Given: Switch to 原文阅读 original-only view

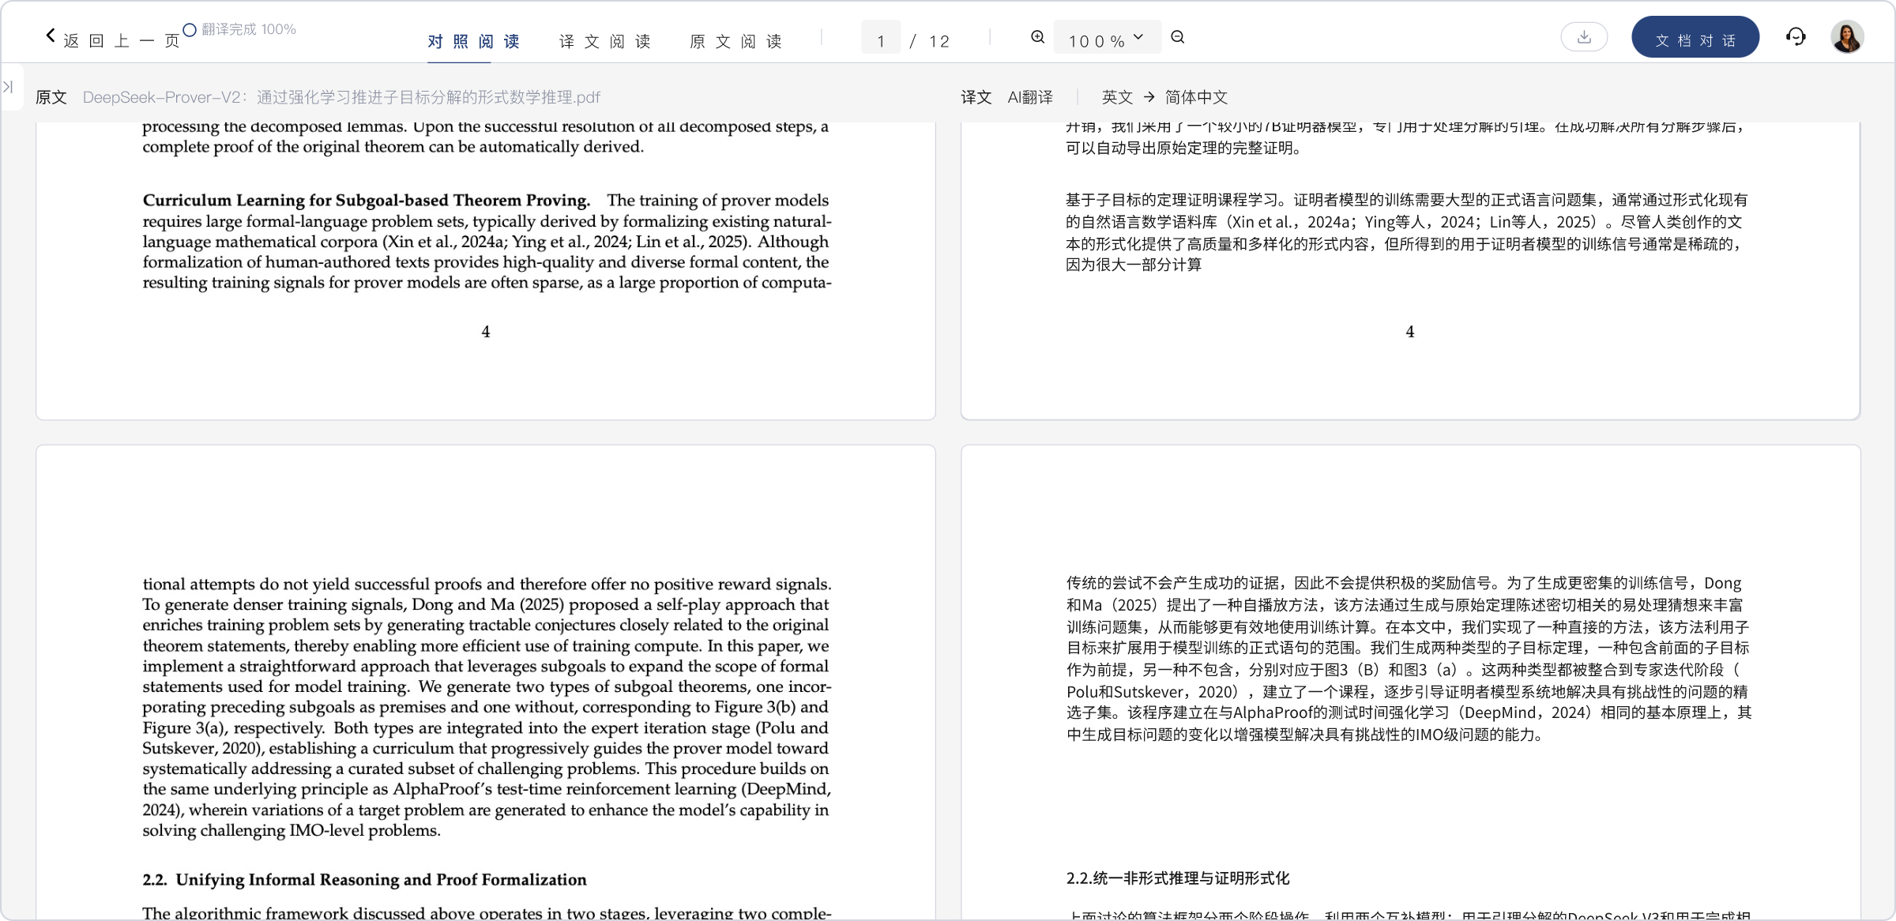Looking at the screenshot, I should pyautogui.click(x=735, y=41).
